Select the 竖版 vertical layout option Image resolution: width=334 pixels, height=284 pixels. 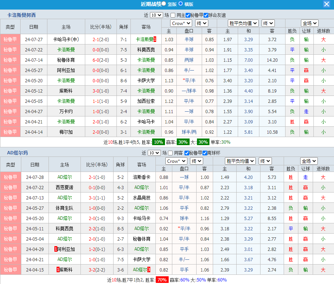(x=164, y=4)
